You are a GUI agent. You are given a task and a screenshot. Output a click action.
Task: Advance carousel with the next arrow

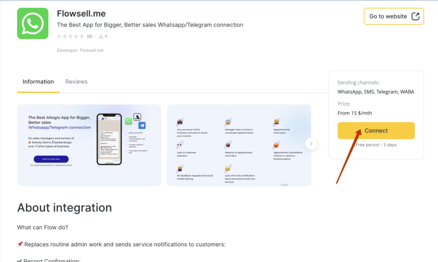click(311, 144)
